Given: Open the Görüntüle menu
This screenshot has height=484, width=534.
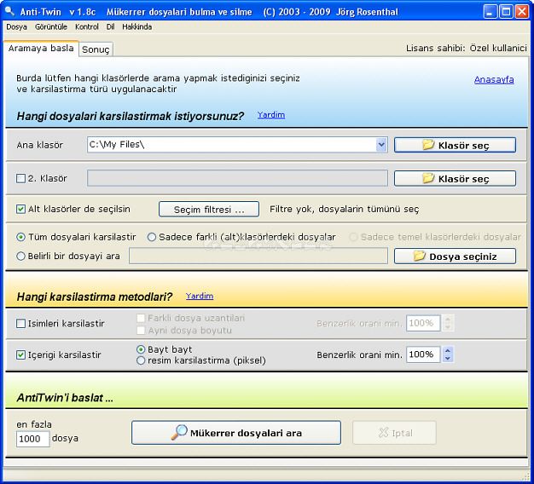Looking at the screenshot, I should coord(51,27).
